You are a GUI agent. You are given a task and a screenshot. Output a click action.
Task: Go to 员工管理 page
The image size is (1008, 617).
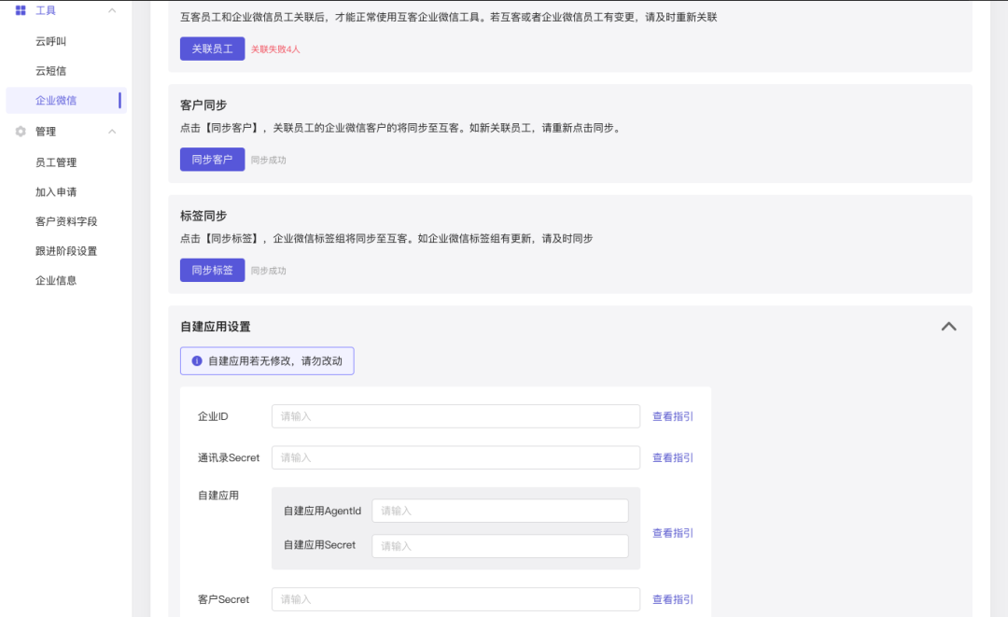click(56, 162)
